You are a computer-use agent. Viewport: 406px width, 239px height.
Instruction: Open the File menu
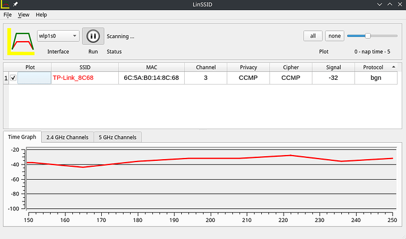8,14
